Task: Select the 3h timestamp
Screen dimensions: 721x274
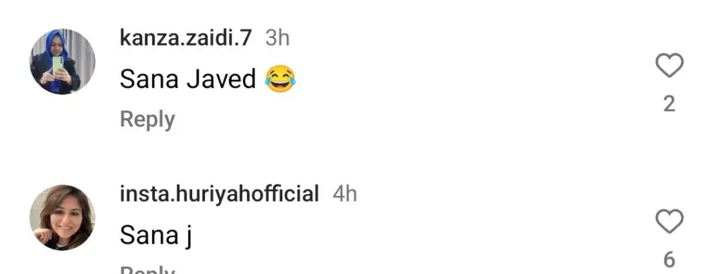Action: coord(277,38)
